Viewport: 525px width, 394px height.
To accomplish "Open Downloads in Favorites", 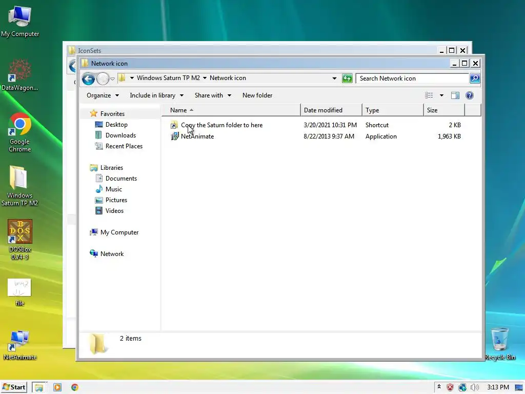I will tap(120, 135).
